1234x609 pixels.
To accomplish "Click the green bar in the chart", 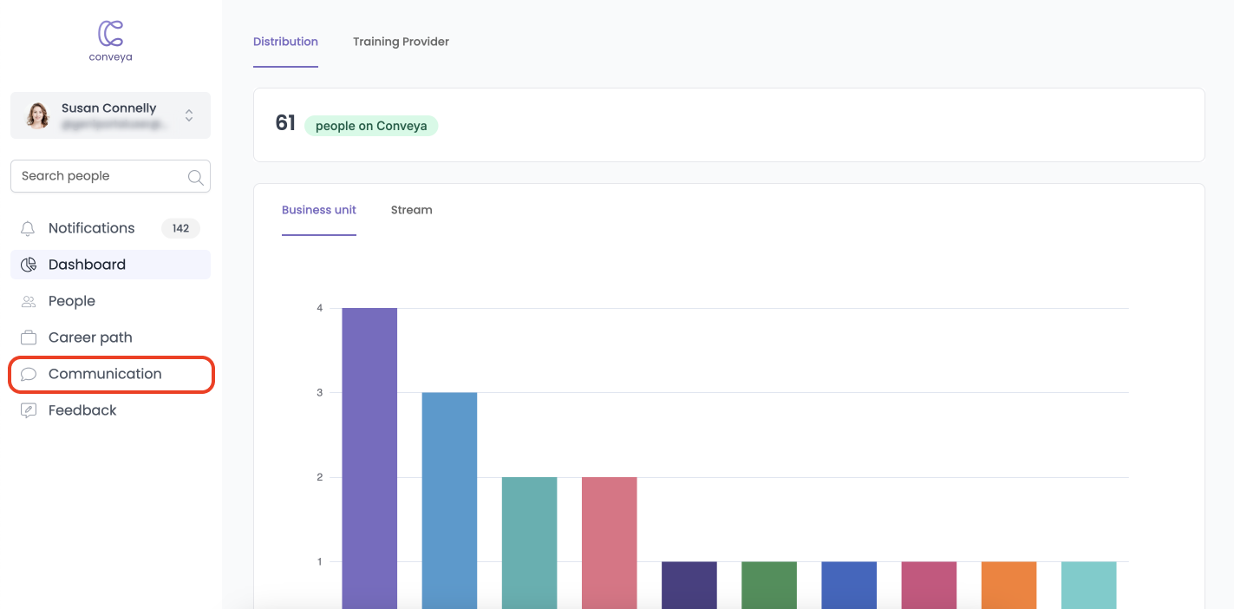I will coord(769,585).
